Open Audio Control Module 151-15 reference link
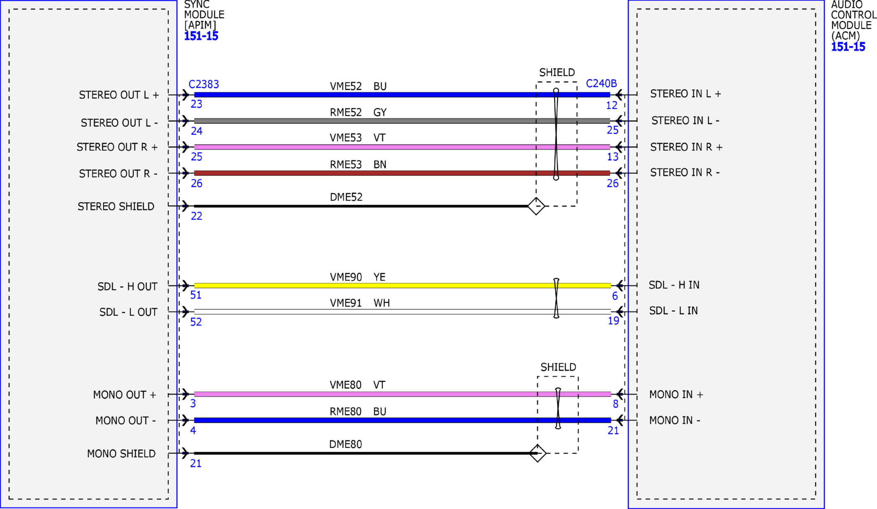Viewport: 877px width, 509px height. [848, 47]
